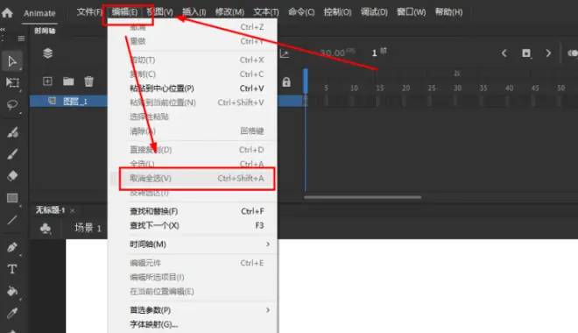
Task: Open the 编辑(E) menu
Action: point(124,12)
